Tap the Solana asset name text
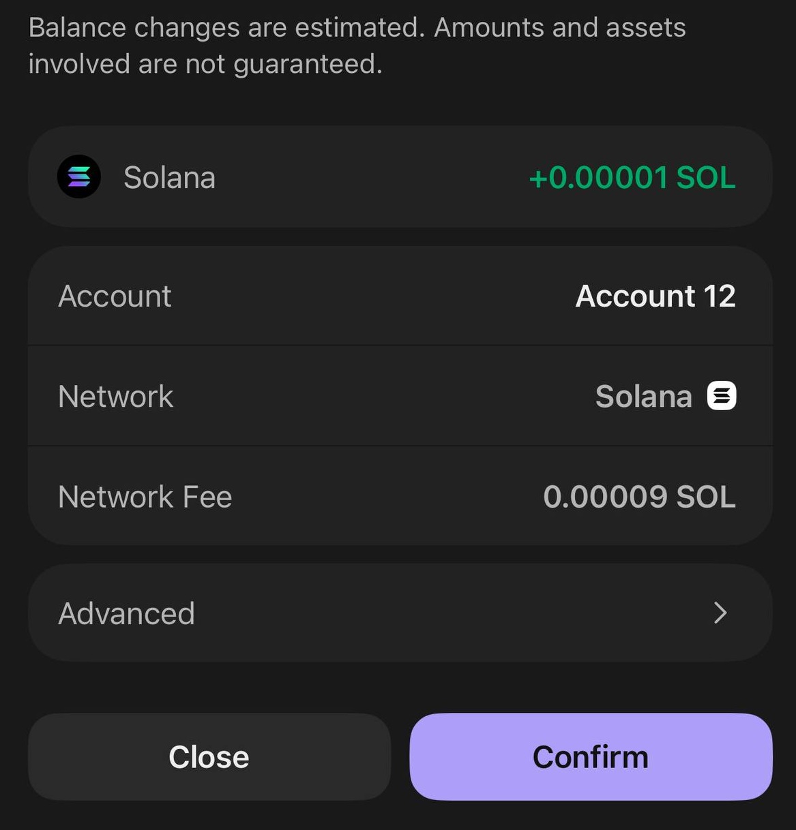The width and height of the screenshot is (796, 830). click(x=169, y=178)
